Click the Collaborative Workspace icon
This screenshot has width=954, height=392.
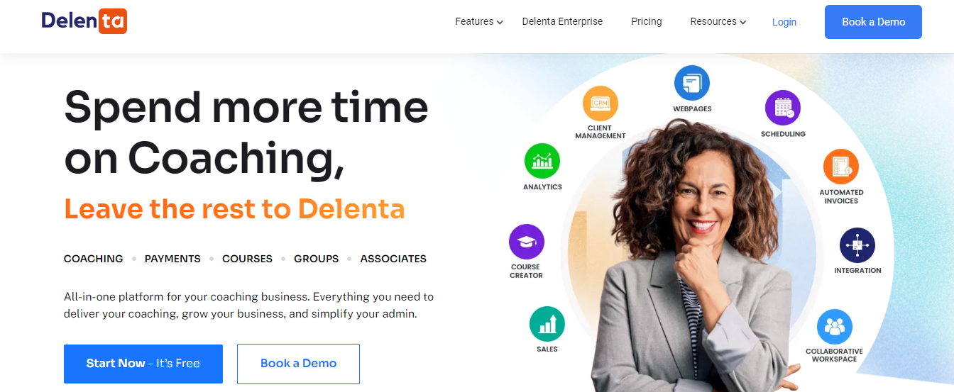coord(835,327)
